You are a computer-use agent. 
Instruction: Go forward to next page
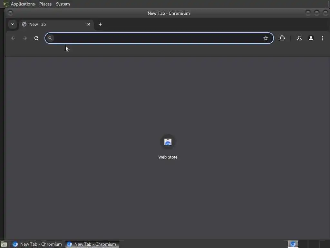click(24, 38)
